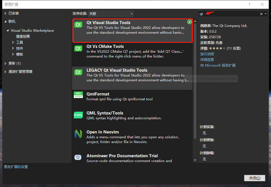Viewport: 271px width, 187px height.
Task: Select 搜索结果 in the tree
Action: coord(23,36)
